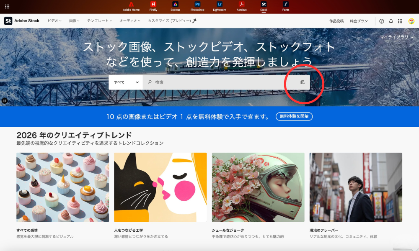This screenshot has width=419, height=251.
Task: Open the 画像 navigation dropdown
Action: 74,20
